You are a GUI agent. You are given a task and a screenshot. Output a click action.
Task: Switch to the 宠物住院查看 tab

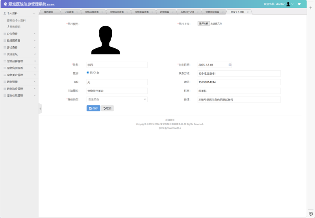[212, 12]
